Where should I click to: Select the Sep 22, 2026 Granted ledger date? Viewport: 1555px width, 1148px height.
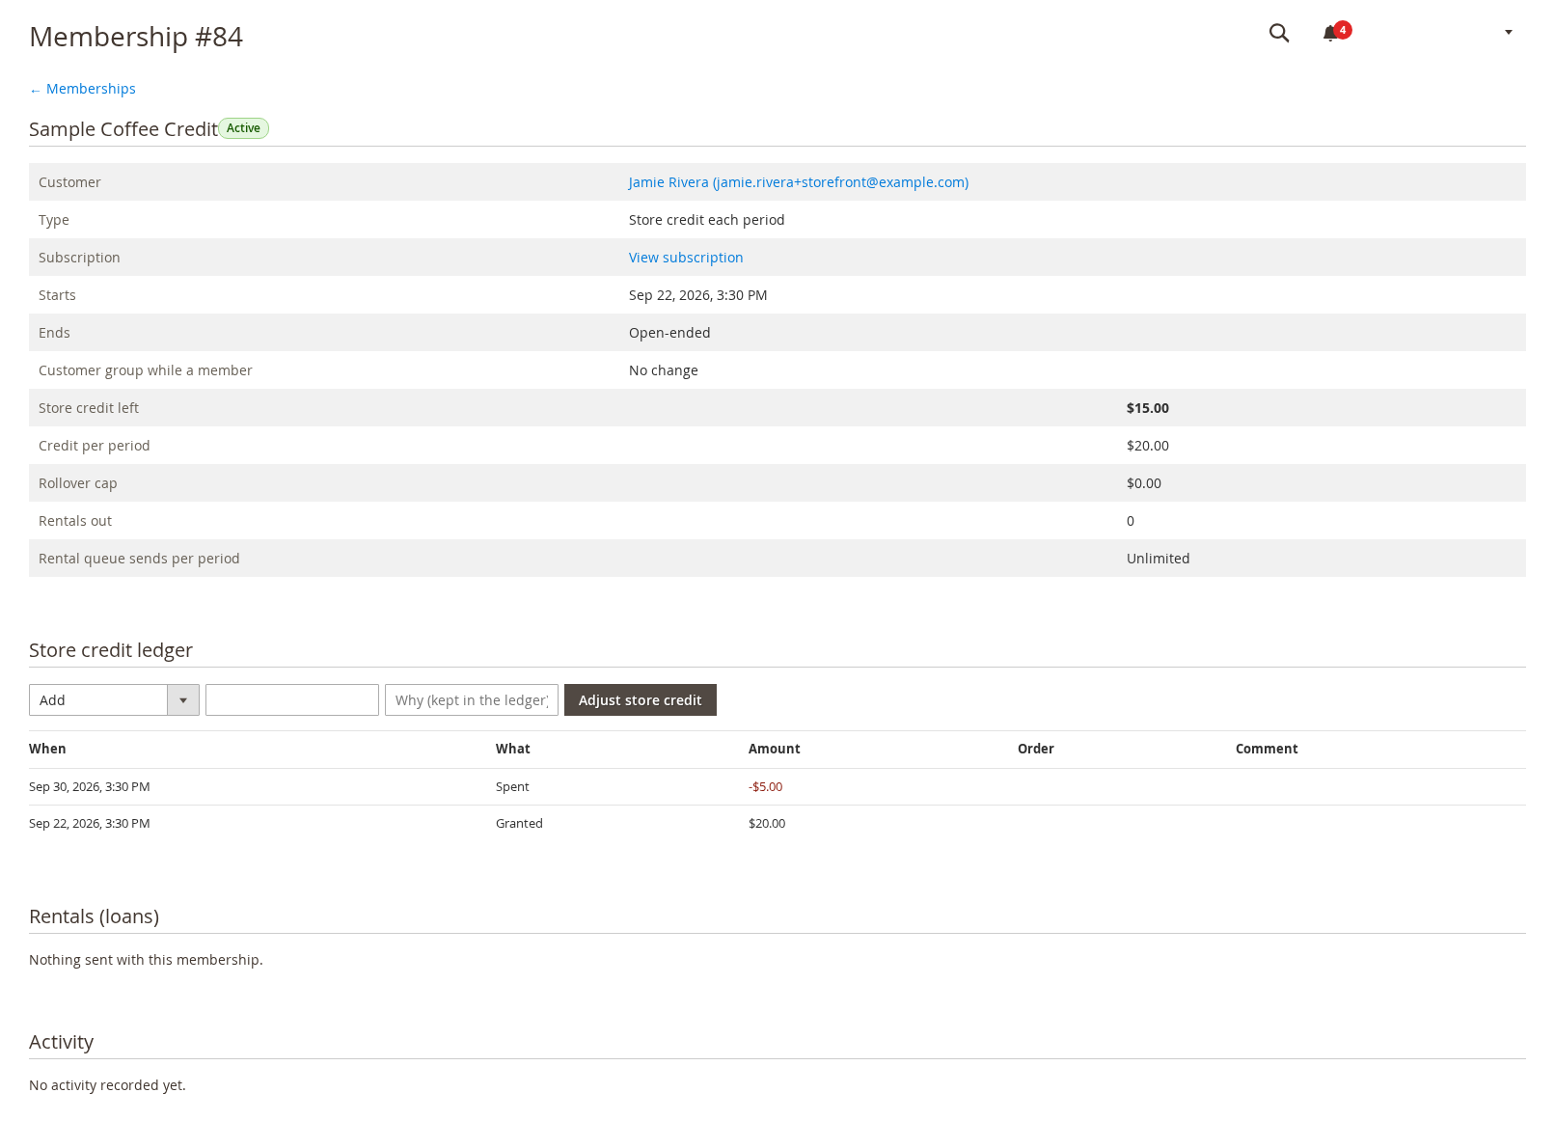(90, 824)
